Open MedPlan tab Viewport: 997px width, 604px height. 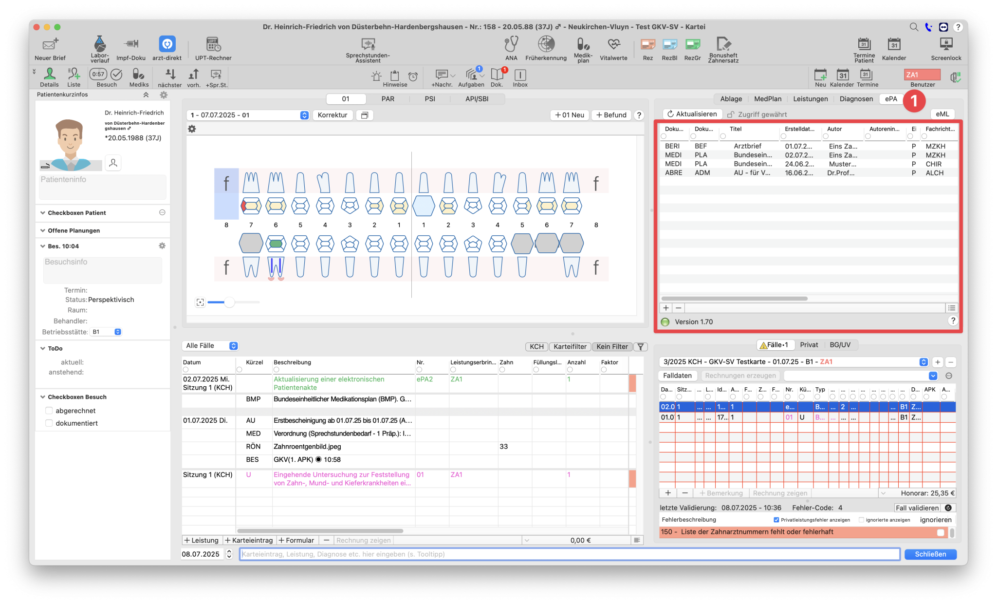point(768,99)
